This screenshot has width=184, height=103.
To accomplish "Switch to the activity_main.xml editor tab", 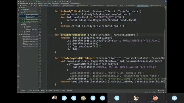I will pos(44,6).
